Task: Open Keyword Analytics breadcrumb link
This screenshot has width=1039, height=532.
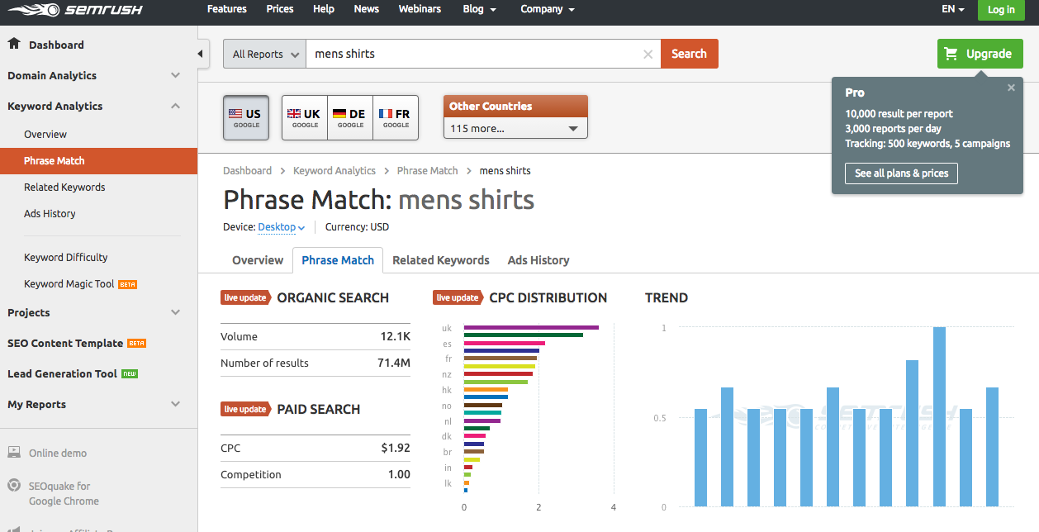Action: pyautogui.click(x=334, y=171)
